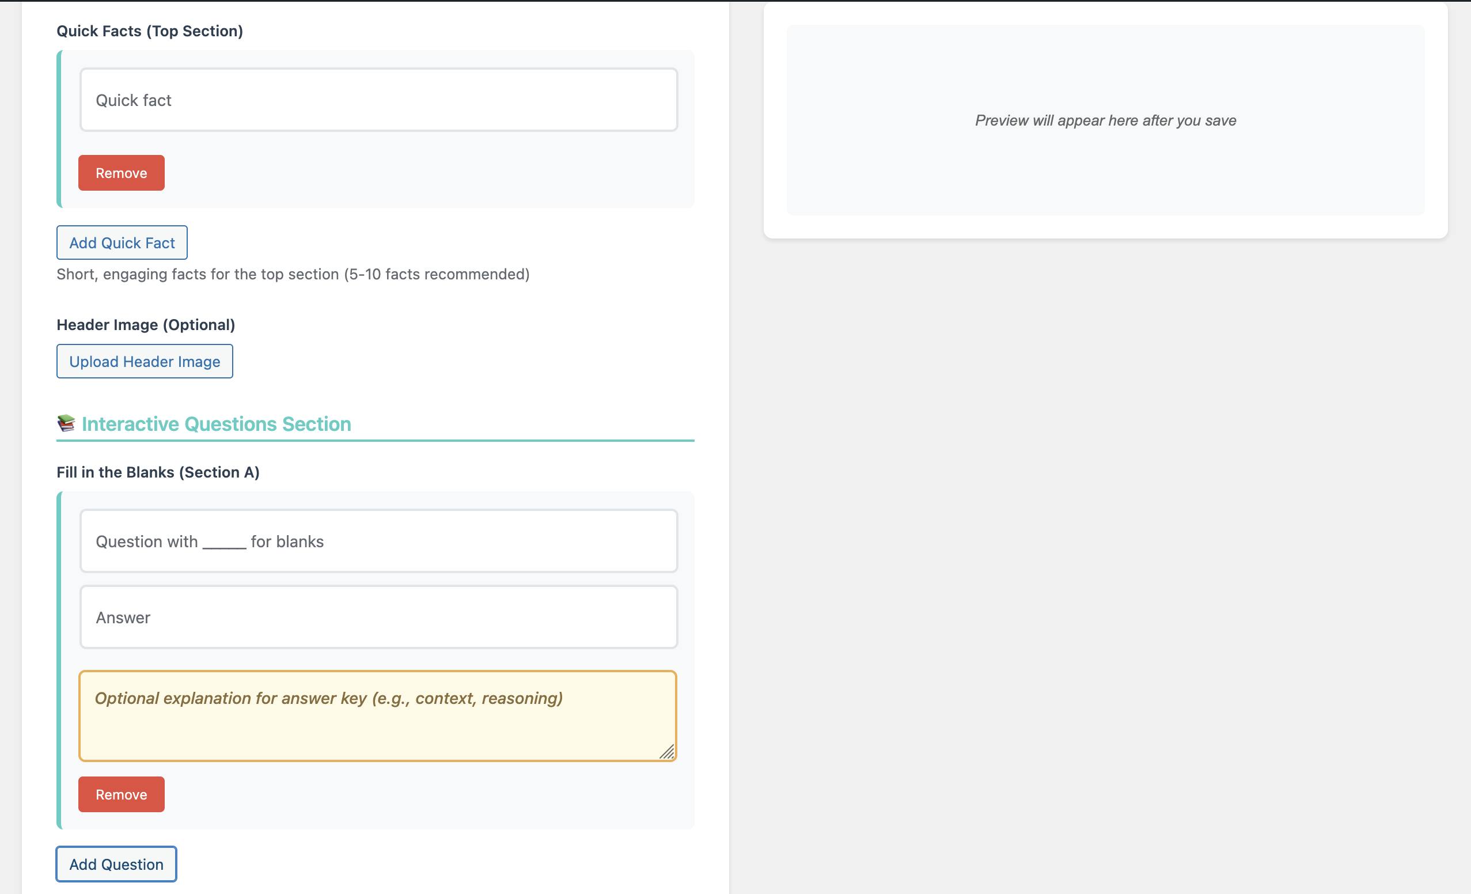Remove the fill-in-the-blanks question

(120, 794)
